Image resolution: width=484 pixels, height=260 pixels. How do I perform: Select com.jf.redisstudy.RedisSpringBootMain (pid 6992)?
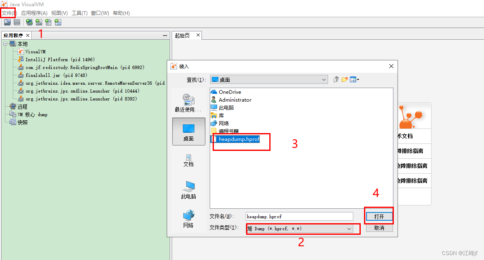tap(81, 67)
